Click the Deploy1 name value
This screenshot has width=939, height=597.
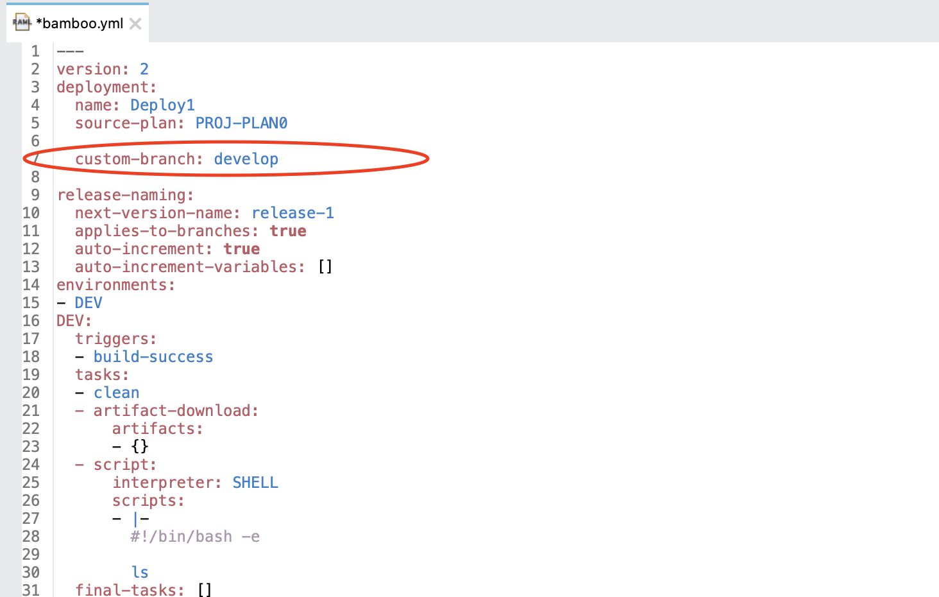tap(163, 105)
